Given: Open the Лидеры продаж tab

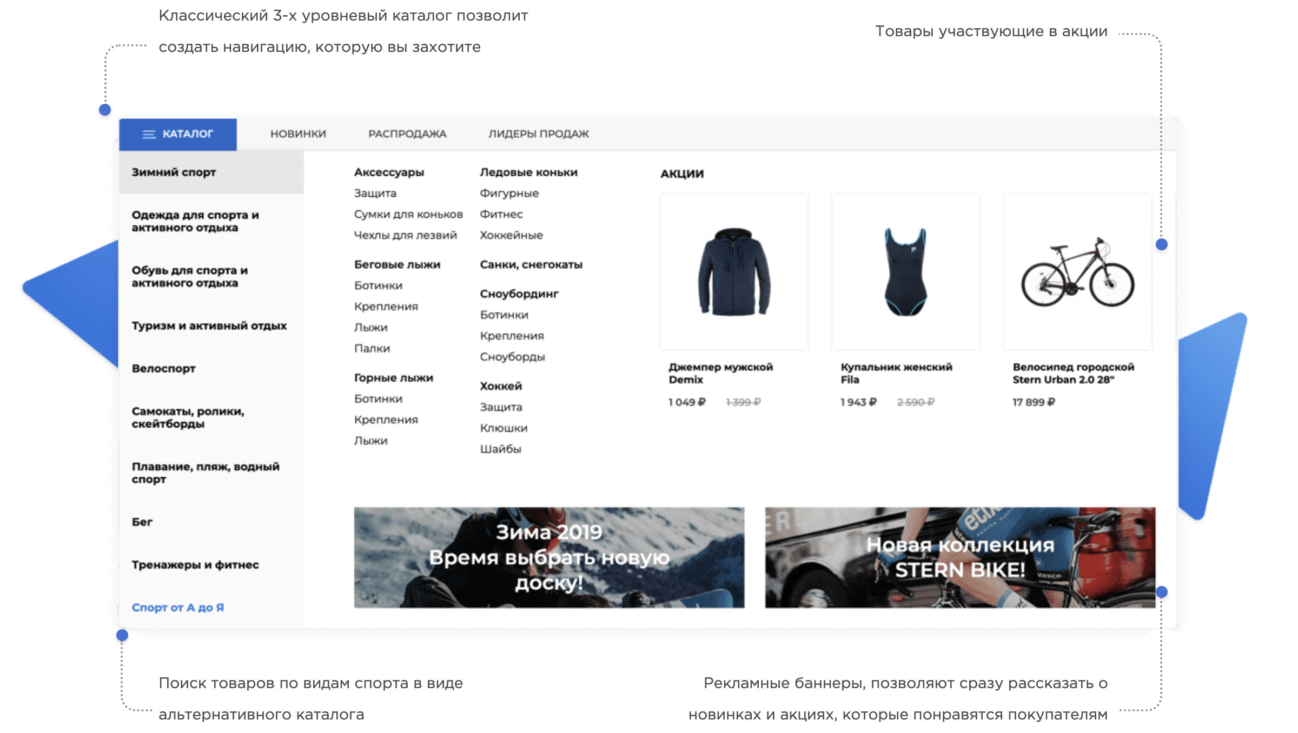Looking at the screenshot, I should pos(538,134).
